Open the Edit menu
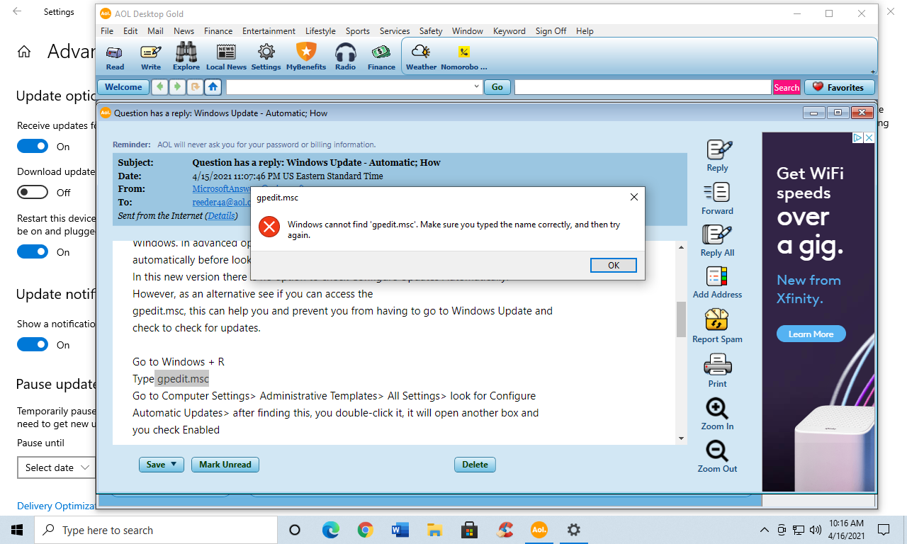 coord(130,31)
